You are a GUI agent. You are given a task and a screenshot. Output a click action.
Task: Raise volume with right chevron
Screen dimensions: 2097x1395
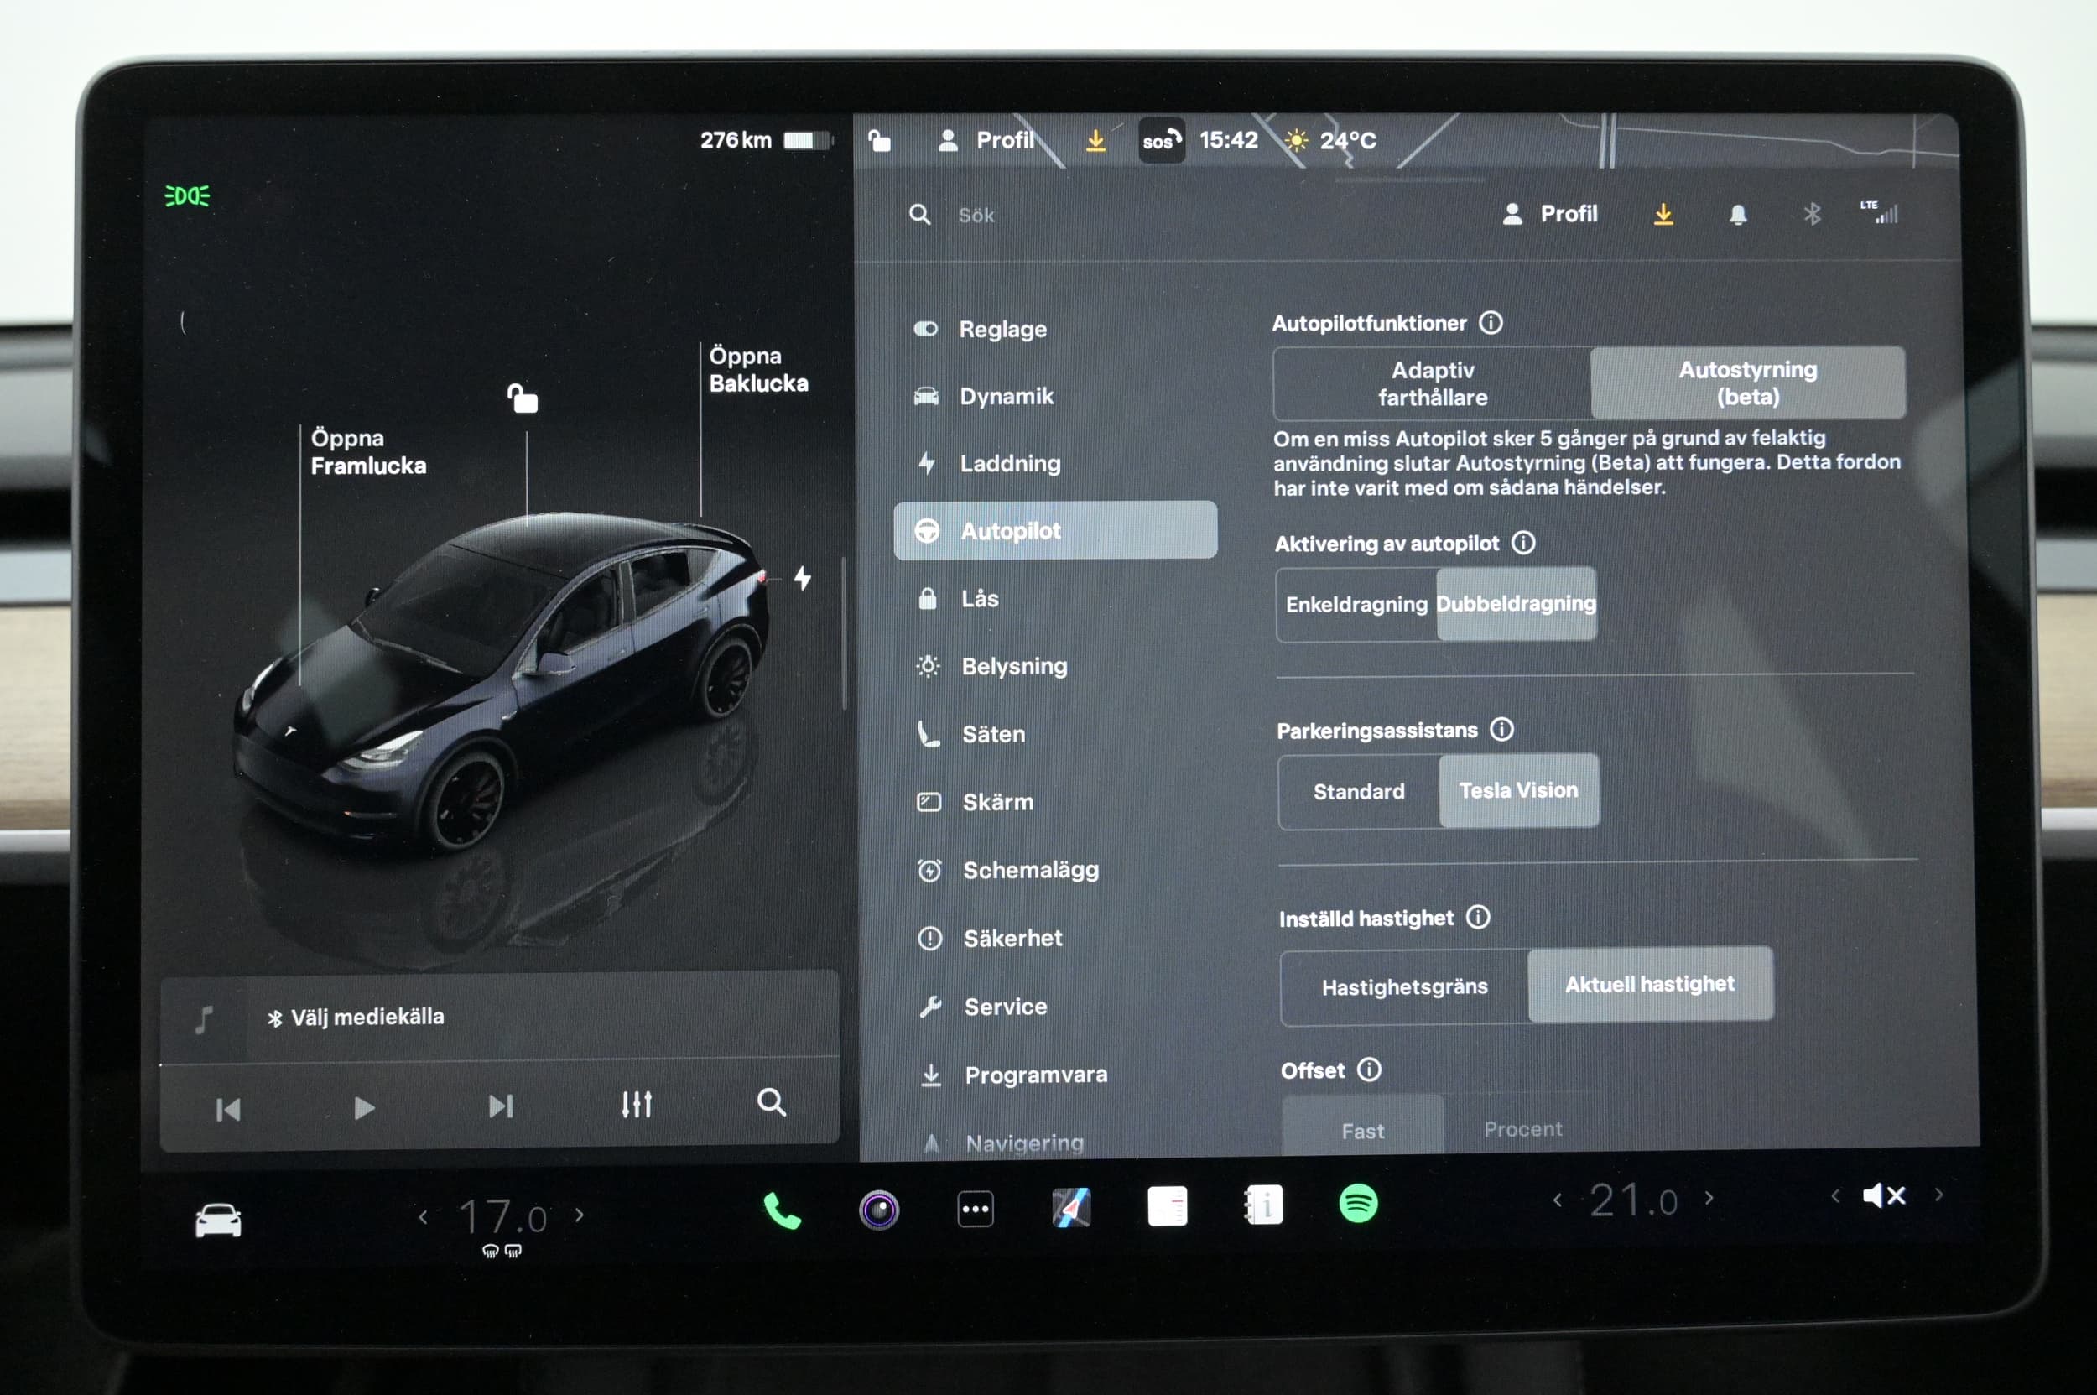1939,1195
